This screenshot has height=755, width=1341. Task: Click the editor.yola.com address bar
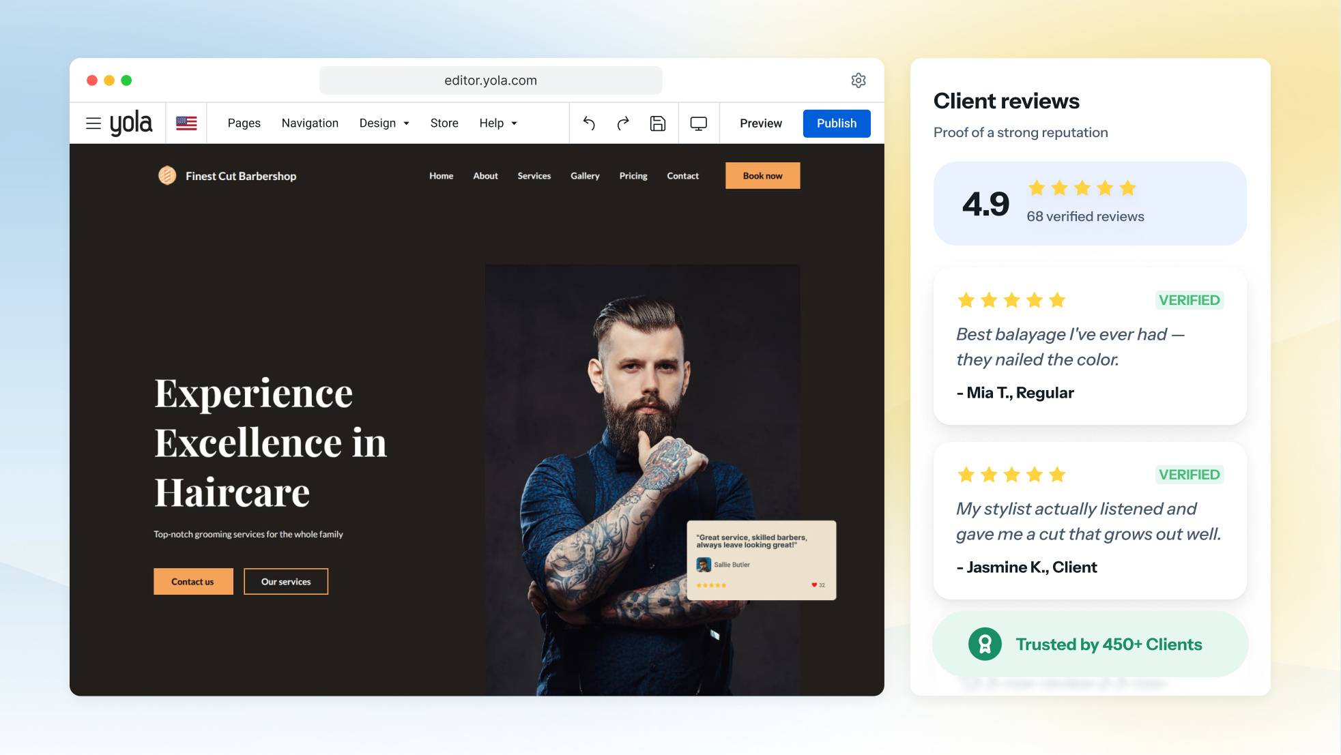(491, 80)
